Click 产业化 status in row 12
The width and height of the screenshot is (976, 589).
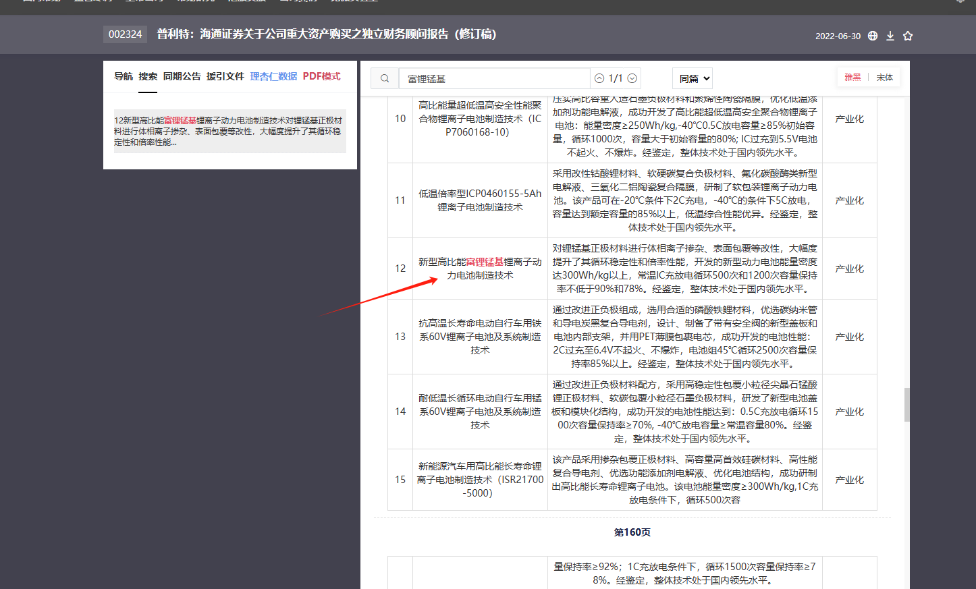[x=849, y=269]
